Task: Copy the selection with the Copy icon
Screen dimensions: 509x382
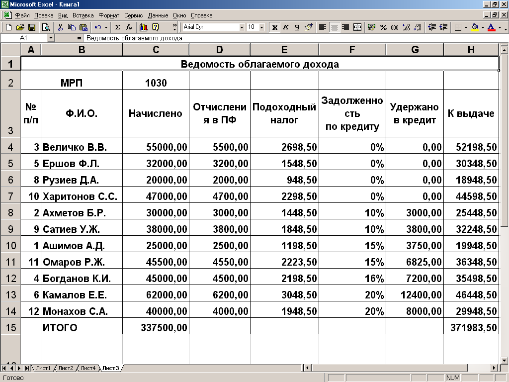Action: click(x=72, y=27)
